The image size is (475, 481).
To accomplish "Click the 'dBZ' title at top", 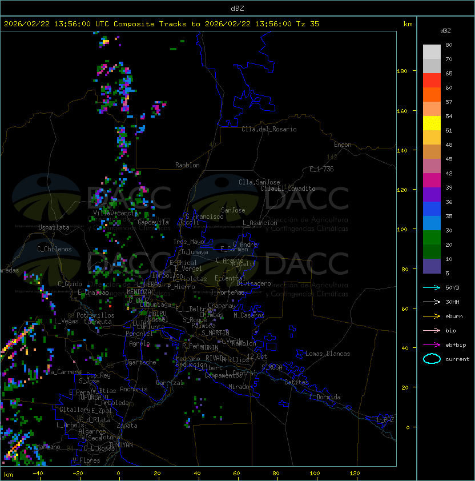I will 237,8.
